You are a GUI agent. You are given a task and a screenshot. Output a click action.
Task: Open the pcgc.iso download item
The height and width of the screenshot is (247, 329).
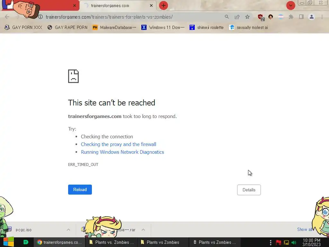click(23, 230)
